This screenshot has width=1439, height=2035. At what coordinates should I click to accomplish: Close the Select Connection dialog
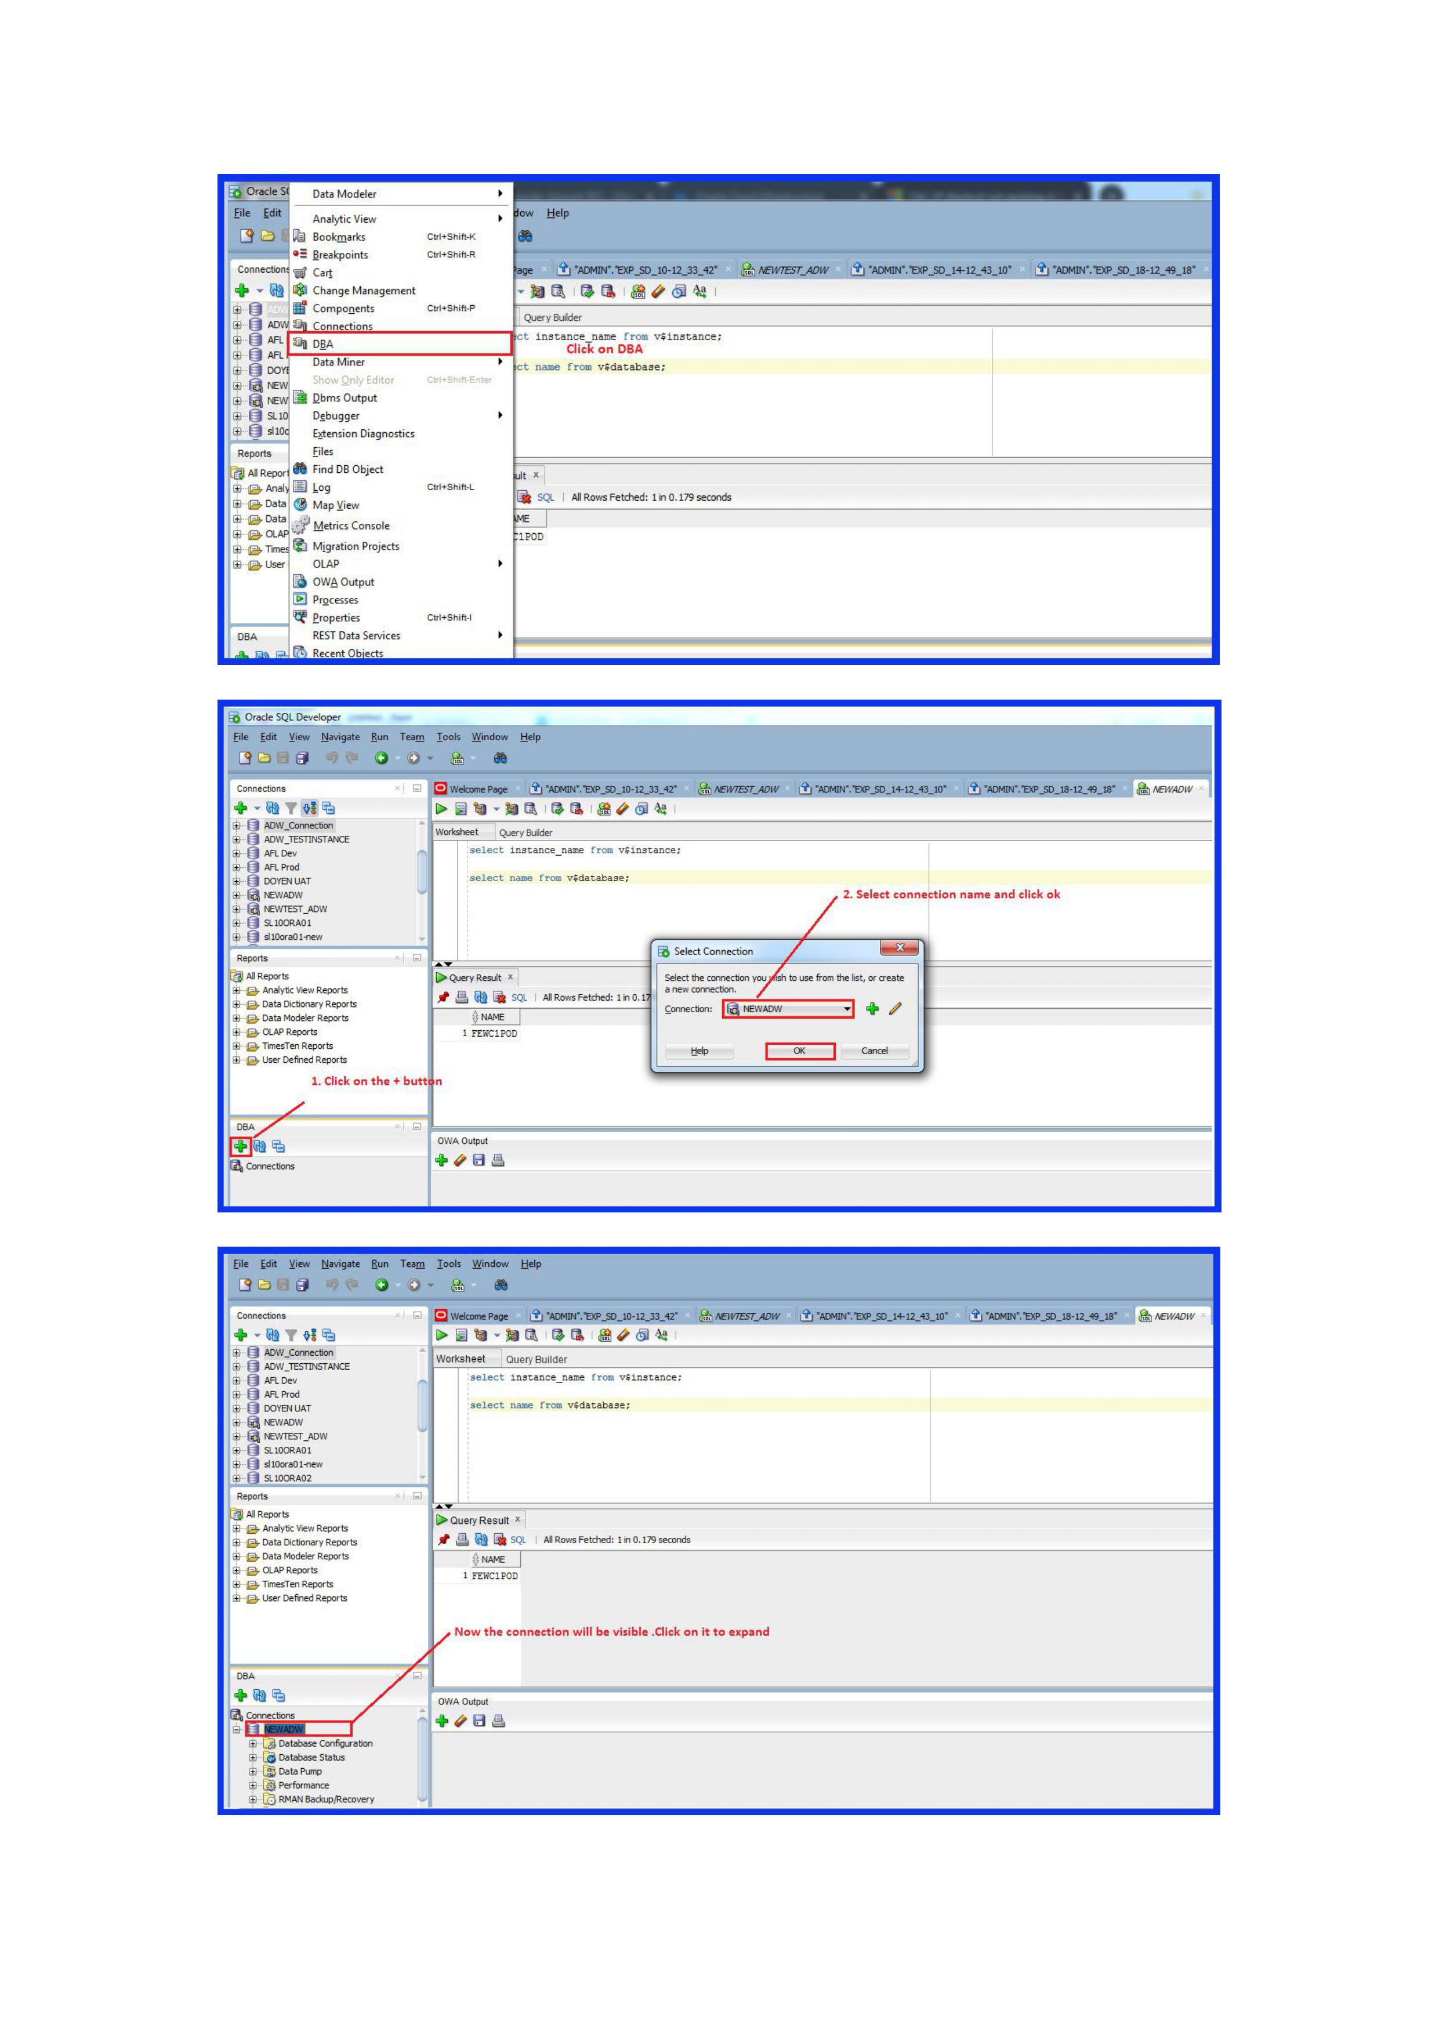point(900,948)
